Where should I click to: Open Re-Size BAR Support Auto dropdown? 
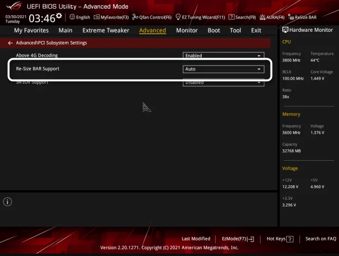coord(223,69)
